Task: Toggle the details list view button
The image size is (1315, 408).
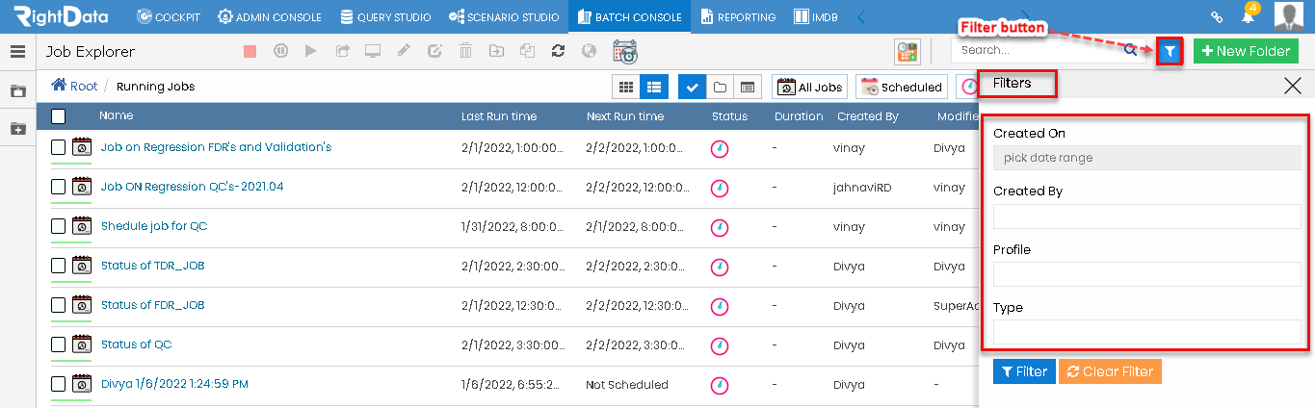Action: tap(747, 87)
